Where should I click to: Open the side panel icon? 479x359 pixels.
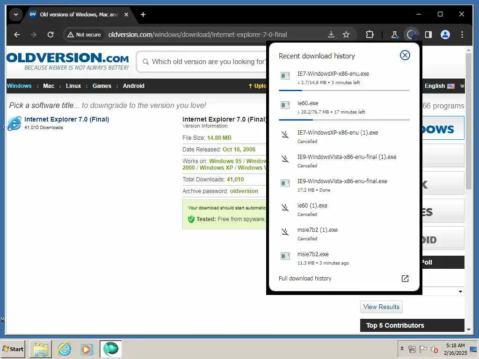428,35
